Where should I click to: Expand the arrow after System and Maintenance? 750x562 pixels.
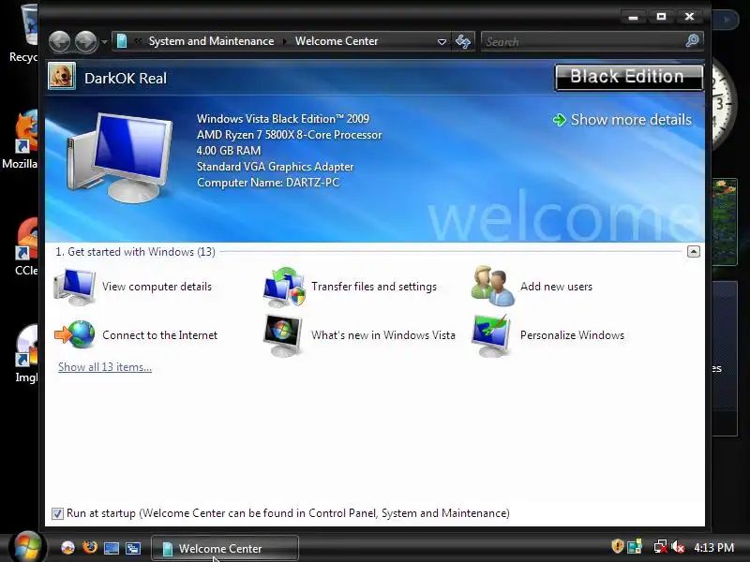tap(285, 41)
